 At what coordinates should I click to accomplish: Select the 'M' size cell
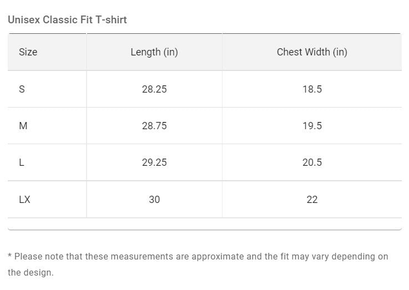click(x=23, y=126)
